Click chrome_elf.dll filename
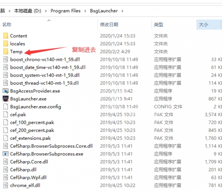 coord(25,185)
